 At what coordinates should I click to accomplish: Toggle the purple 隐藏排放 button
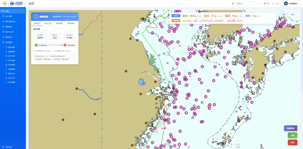click(291, 128)
